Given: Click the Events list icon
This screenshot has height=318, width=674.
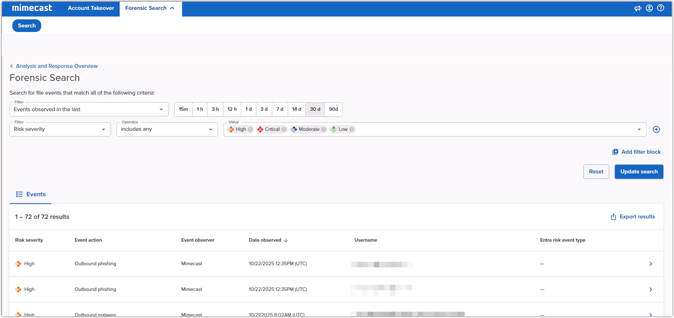Looking at the screenshot, I should pos(19,194).
